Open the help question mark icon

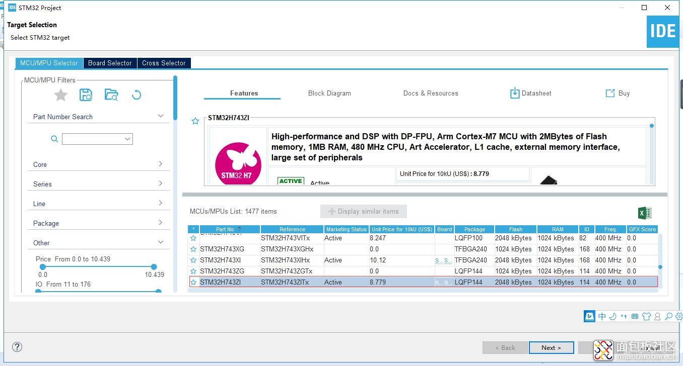coord(17,347)
